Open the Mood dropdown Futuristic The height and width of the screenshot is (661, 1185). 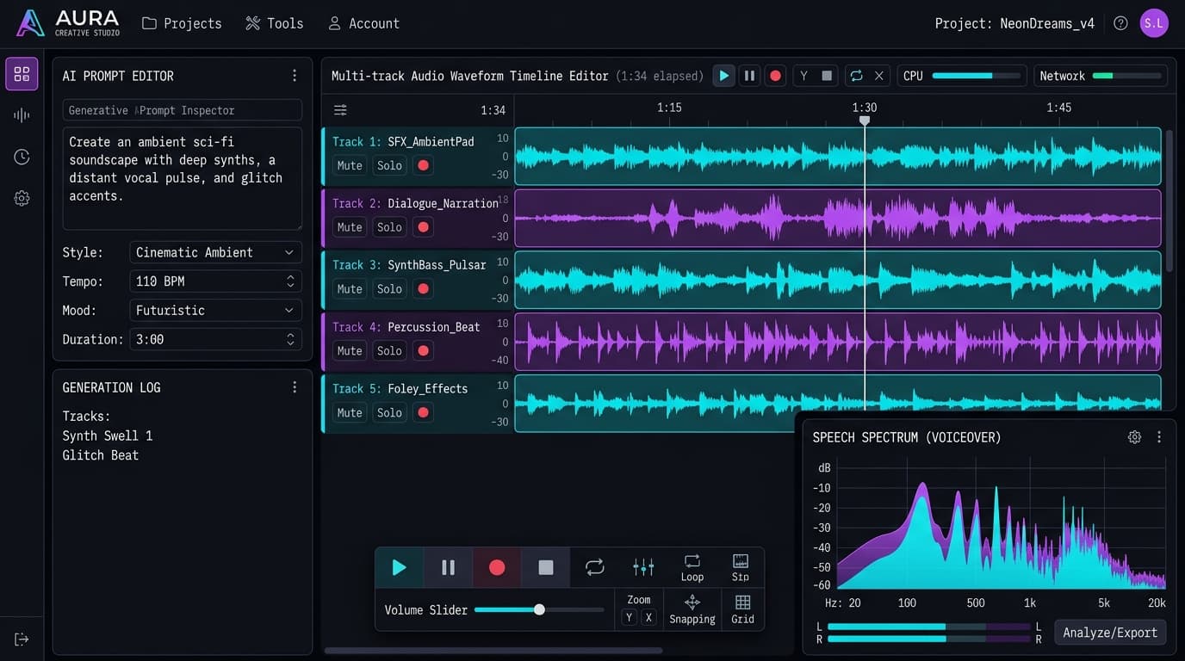click(x=215, y=310)
